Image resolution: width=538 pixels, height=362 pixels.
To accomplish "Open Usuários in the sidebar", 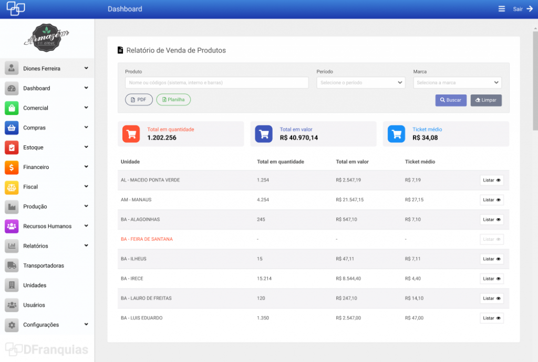I will (x=35, y=305).
